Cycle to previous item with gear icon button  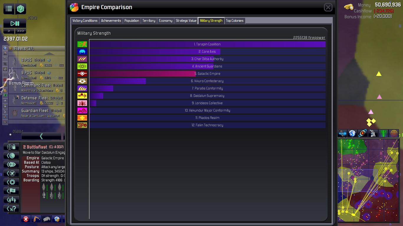(x=11, y=182)
